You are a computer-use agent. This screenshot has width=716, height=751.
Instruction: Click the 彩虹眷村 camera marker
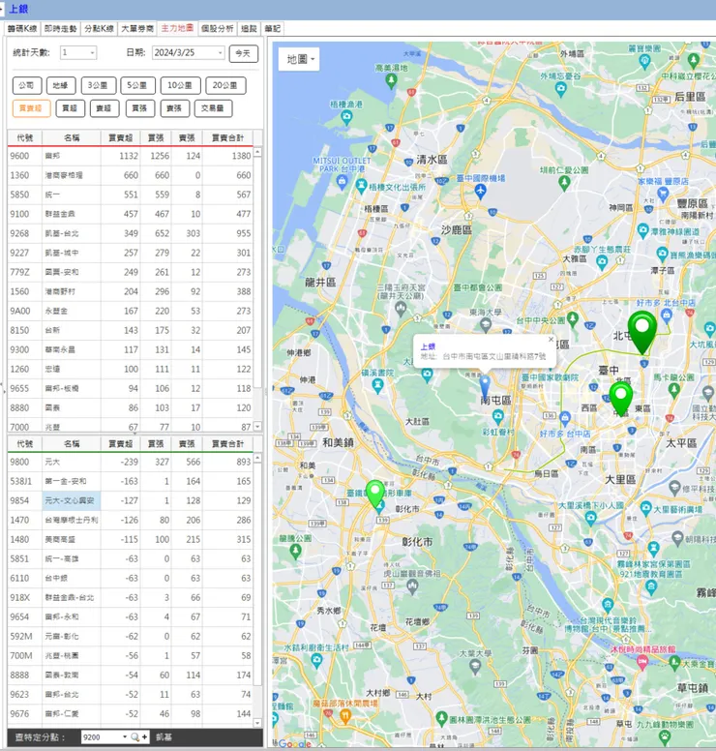coord(497,417)
